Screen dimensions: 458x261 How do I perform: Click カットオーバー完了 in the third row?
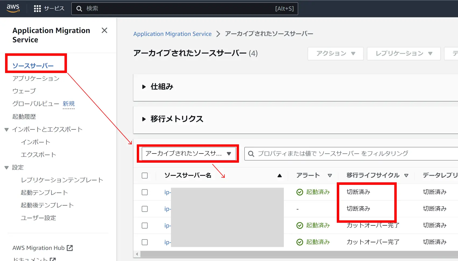pos(373,225)
